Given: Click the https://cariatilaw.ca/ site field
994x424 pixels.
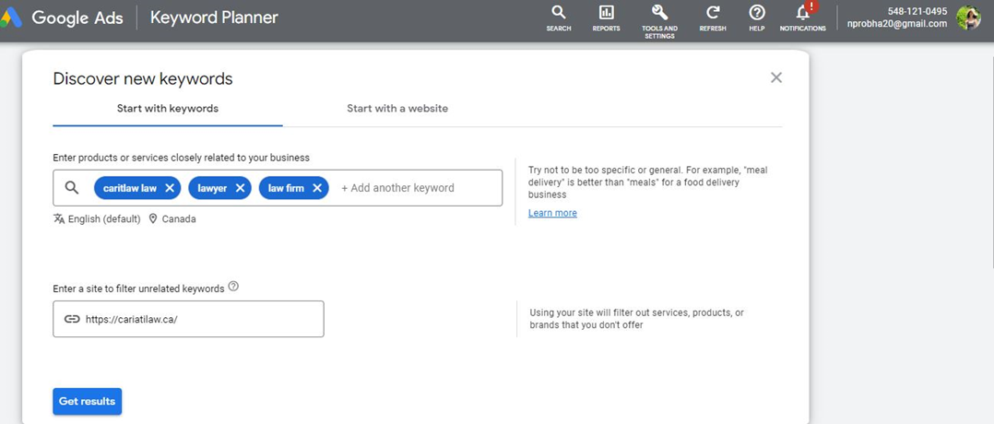Looking at the screenshot, I should [x=188, y=319].
